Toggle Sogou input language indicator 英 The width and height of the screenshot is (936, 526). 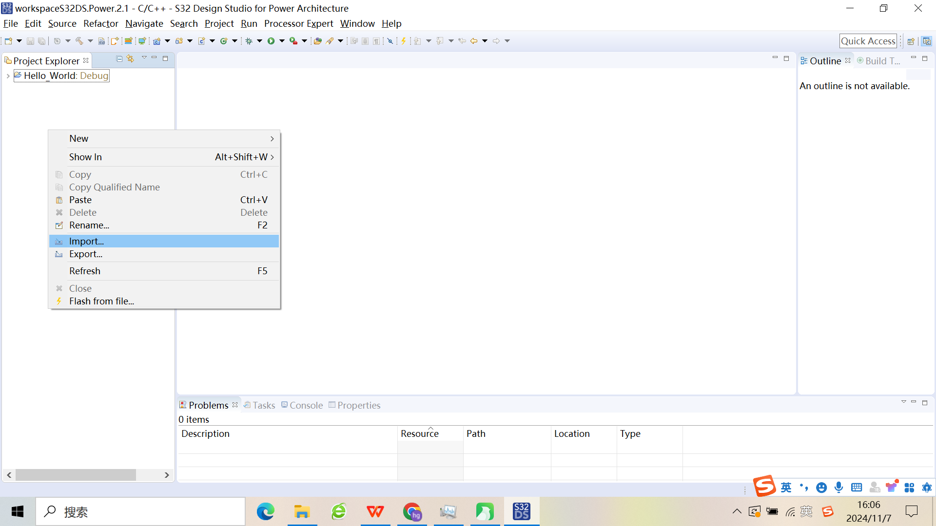pyautogui.click(x=786, y=488)
